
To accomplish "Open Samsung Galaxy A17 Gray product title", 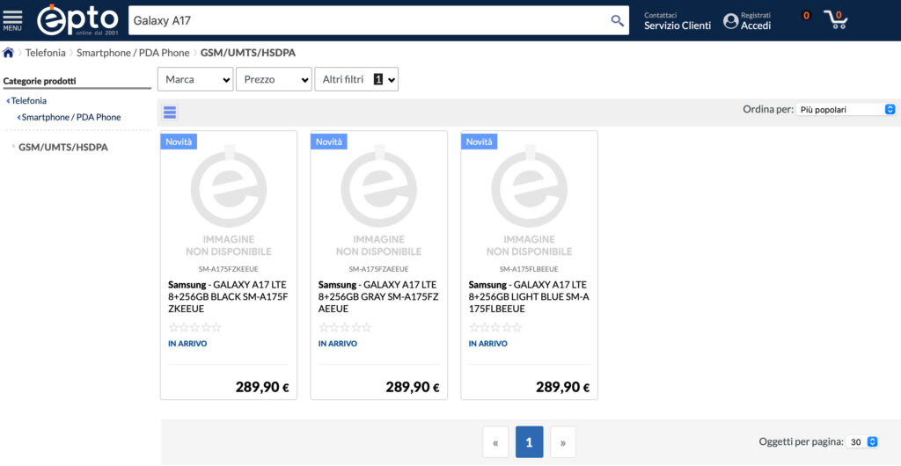I will [378, 291].
